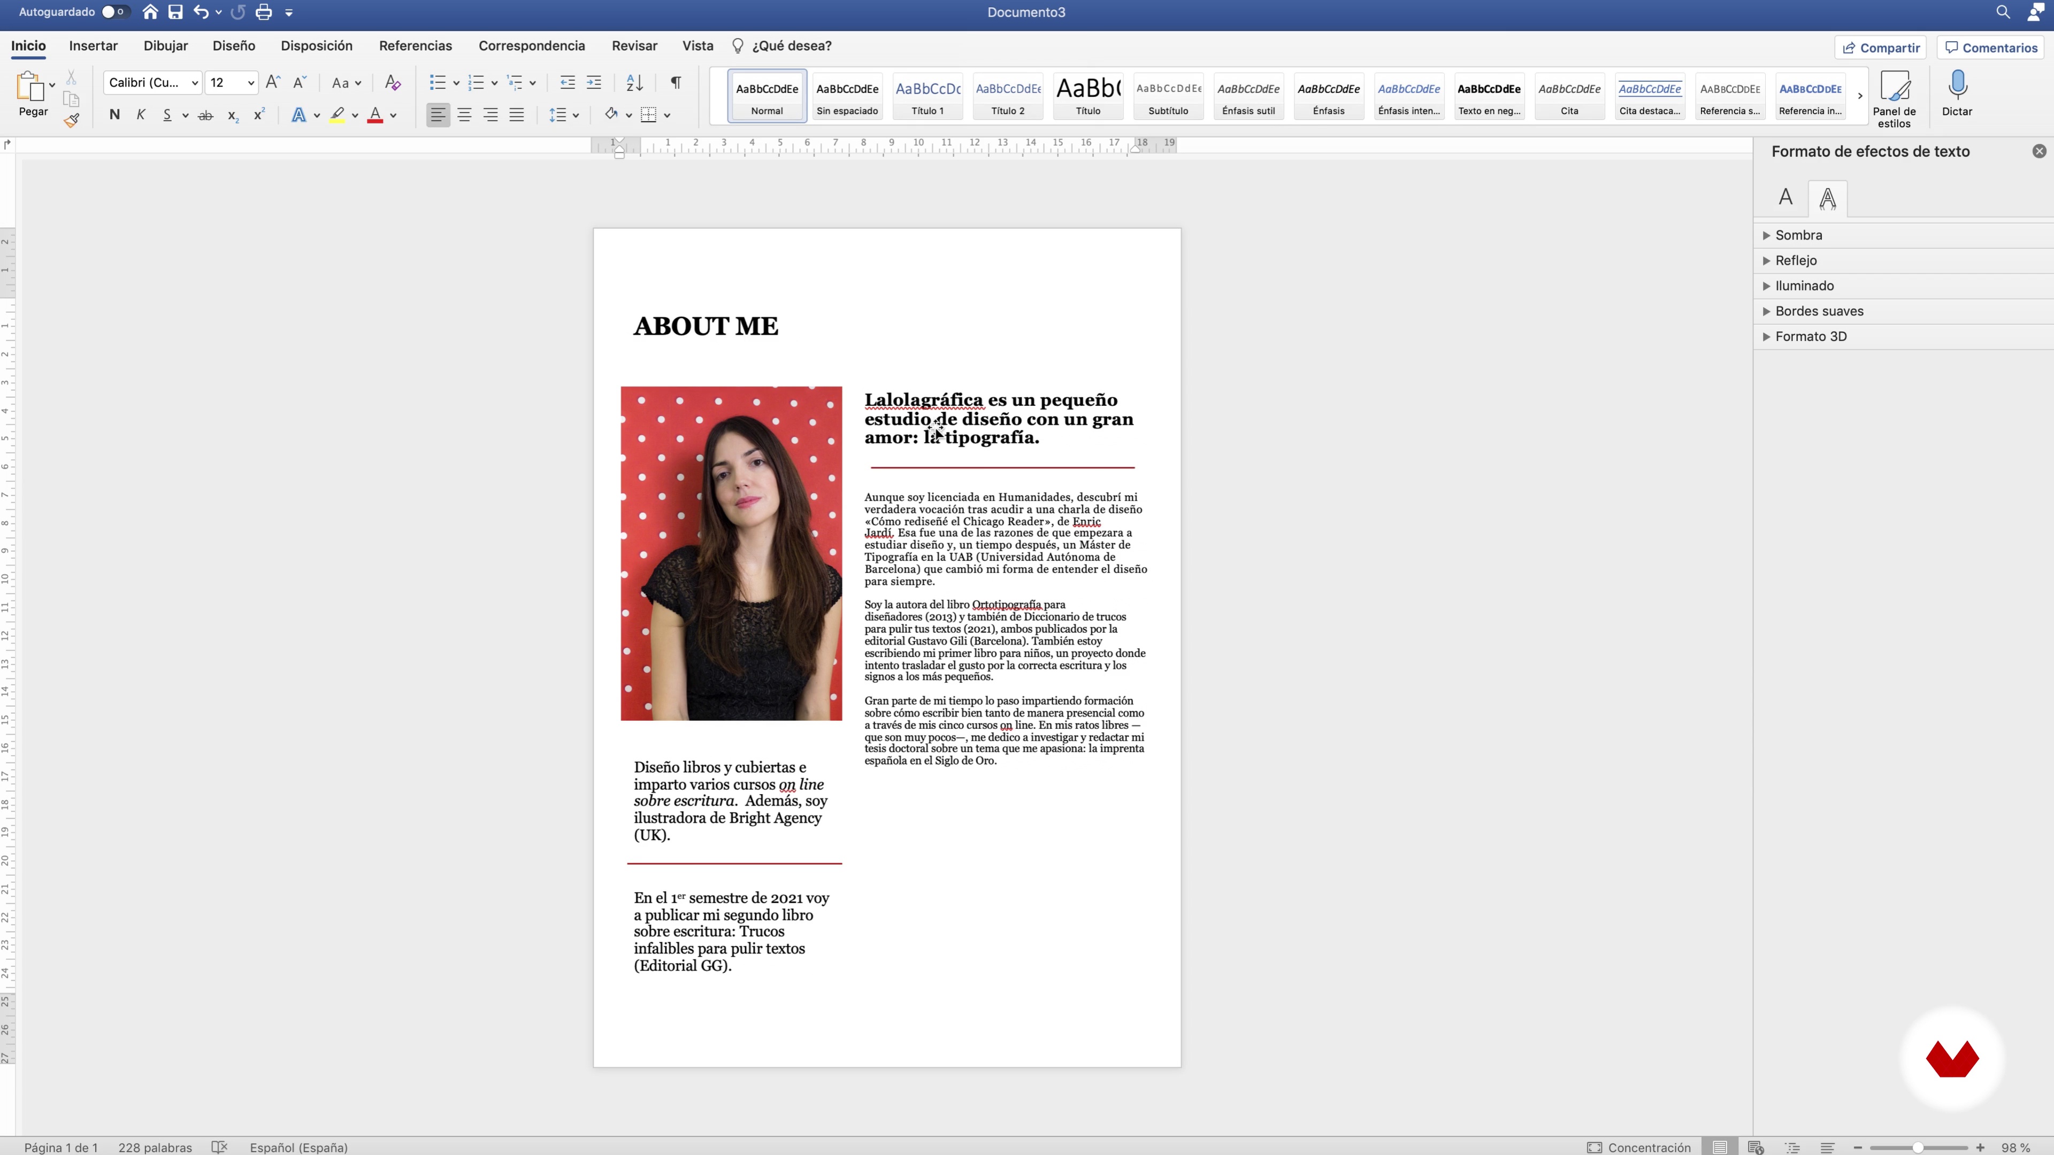Click the Format Painter brush icon

click(72, 120)
